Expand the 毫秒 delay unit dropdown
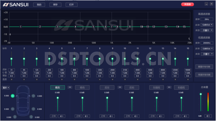The height and width of the screenshot is (121, 216). click(x=6, y=88)
